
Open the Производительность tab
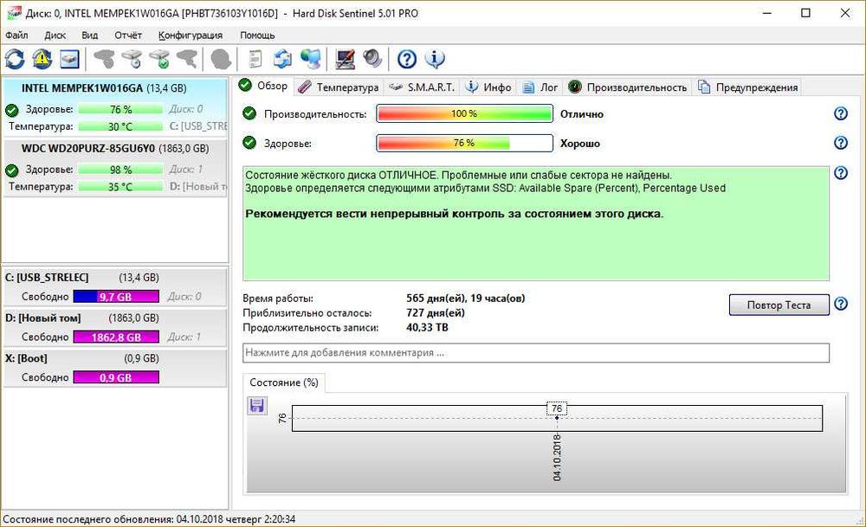point(627,87)
